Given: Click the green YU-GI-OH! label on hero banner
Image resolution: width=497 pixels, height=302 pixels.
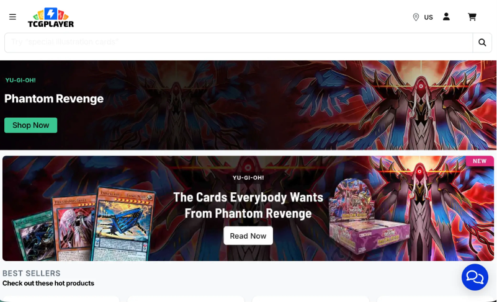Looking at the screenshot, I should click(20, 80).
